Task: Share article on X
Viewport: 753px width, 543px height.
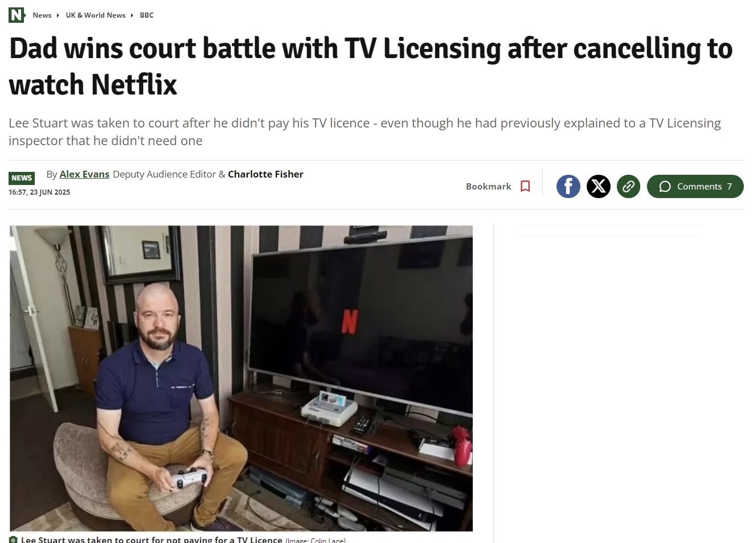Action: pyautogui.click(x=598, y=186)
